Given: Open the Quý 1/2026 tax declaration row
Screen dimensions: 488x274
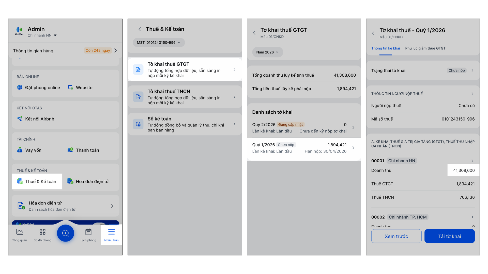Looking at the screenshot, I should pos(304,148).
